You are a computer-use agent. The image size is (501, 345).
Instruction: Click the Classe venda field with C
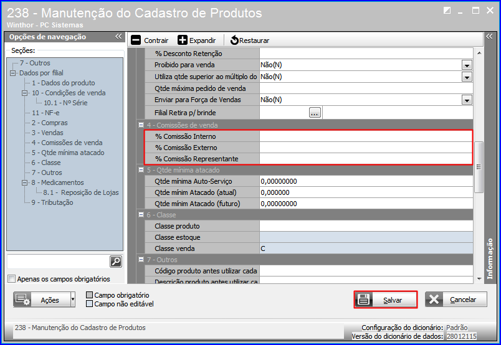pyautogui.click(x=366, y=248)
